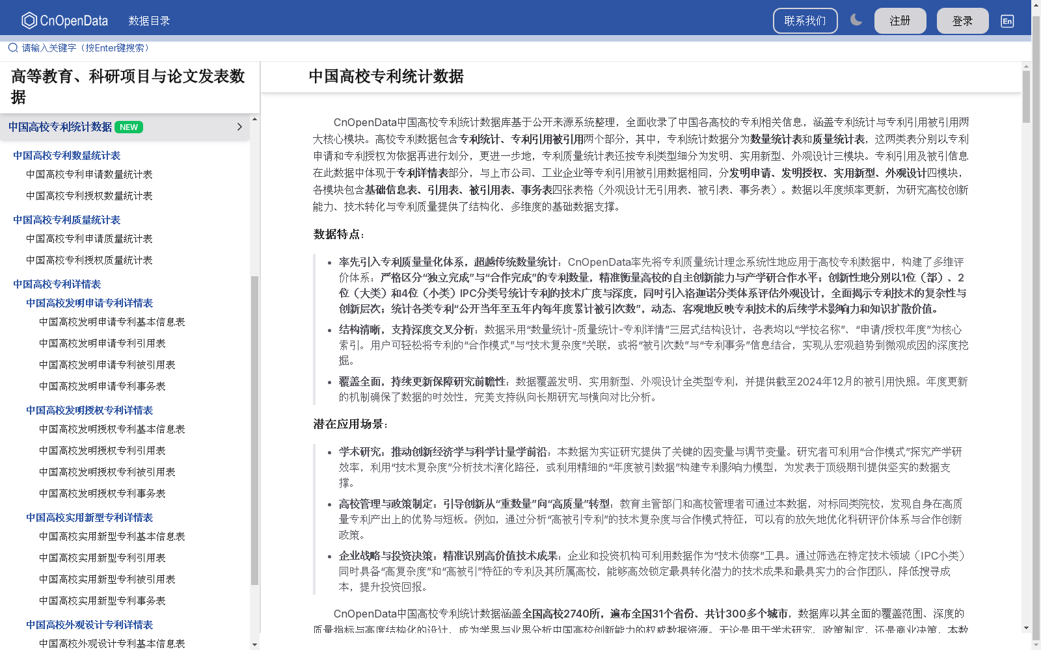Image resolution: width=1041 pixels, height=650 pixels.
Task: Click the sidebar scroll-down arrow
Action: pos(254,645)
